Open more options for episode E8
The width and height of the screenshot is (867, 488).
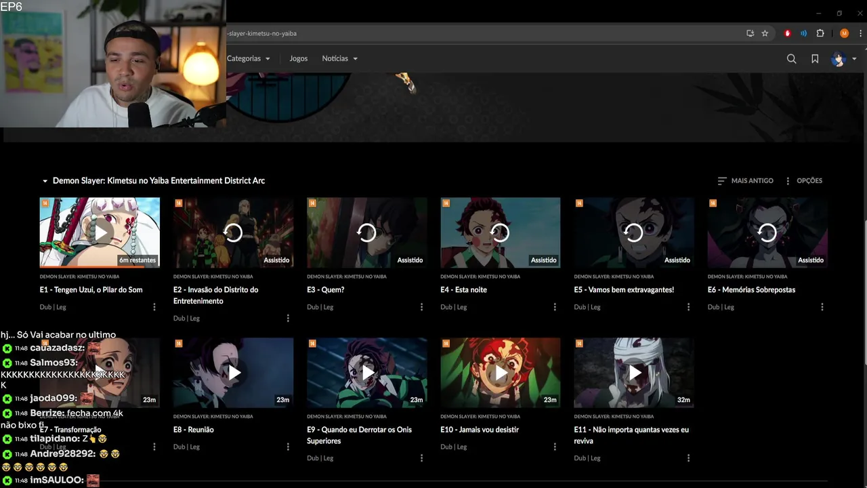pos(288,447)
